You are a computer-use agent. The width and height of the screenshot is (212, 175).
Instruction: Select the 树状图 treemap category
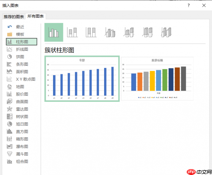coord(22,116)
